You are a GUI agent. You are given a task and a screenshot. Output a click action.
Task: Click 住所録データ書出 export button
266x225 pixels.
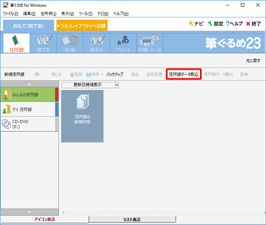219,74
